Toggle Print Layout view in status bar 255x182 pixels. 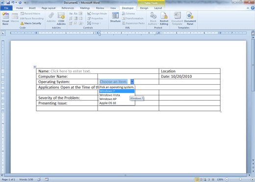pyautogui.click(x=197, y=180)
